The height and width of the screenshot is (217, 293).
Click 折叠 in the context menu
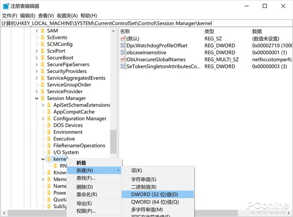(x=94, y=163)
